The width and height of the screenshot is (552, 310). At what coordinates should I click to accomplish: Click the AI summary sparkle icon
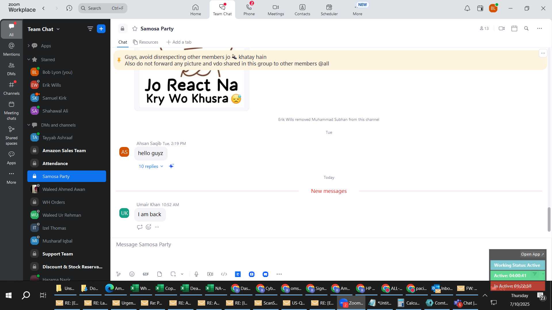click(171, 166)
